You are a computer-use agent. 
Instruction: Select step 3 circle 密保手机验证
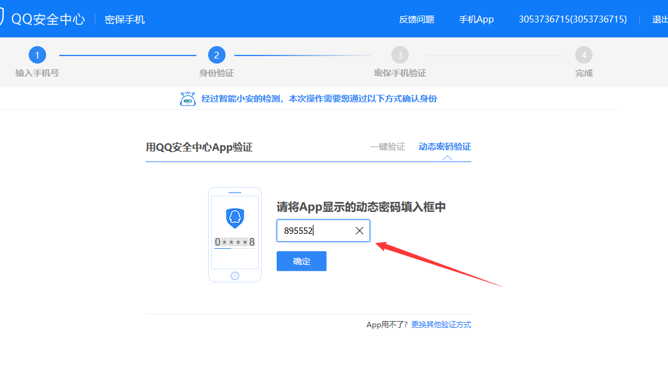click(x=400, y=55)
